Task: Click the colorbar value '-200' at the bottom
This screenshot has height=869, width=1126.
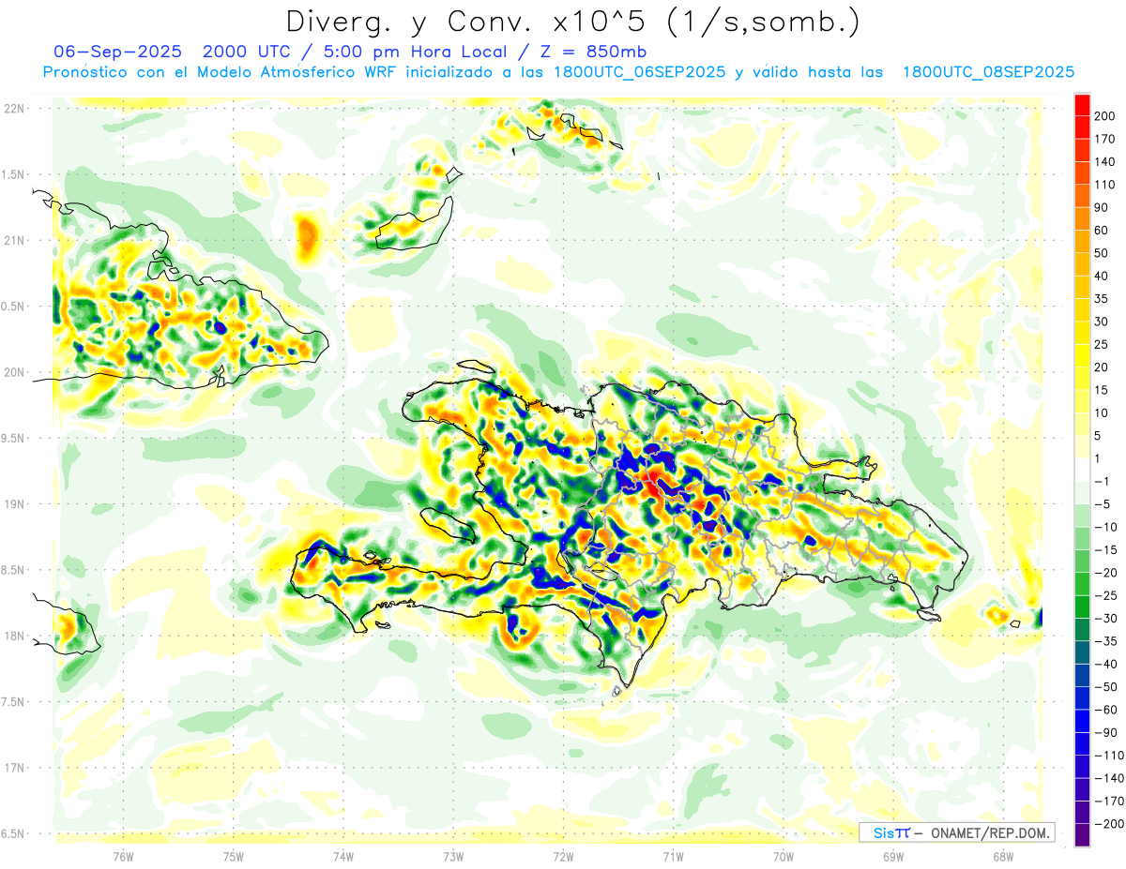Action: [1108, 824]
